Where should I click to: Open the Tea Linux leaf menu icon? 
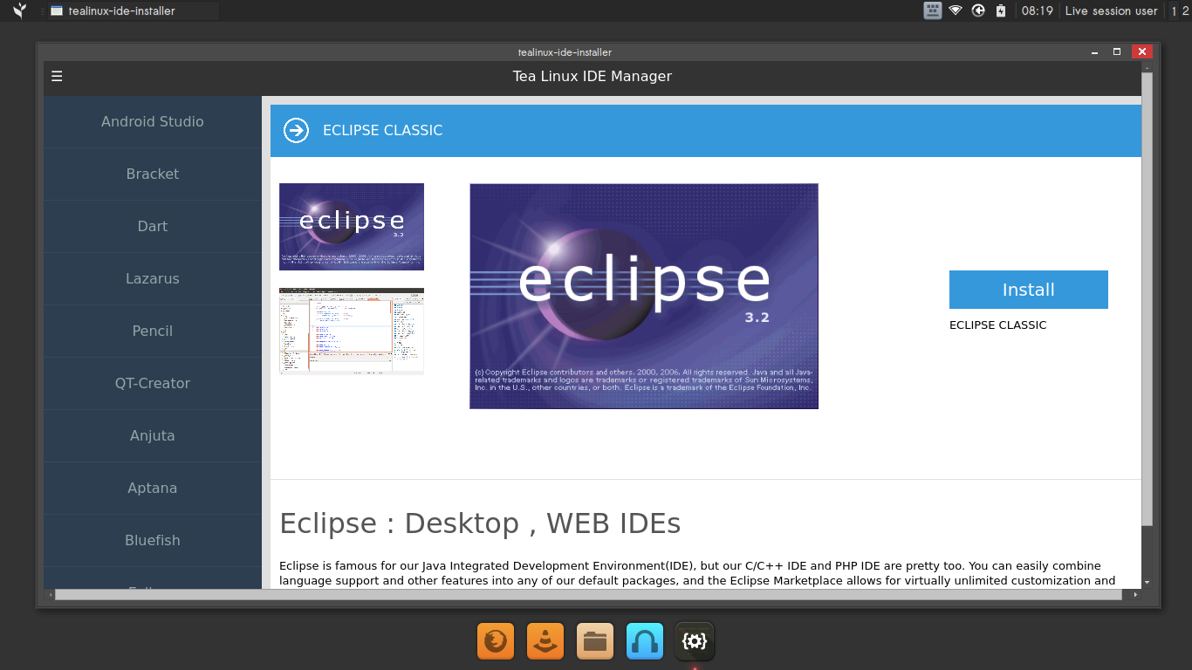[x=19, y=10]
